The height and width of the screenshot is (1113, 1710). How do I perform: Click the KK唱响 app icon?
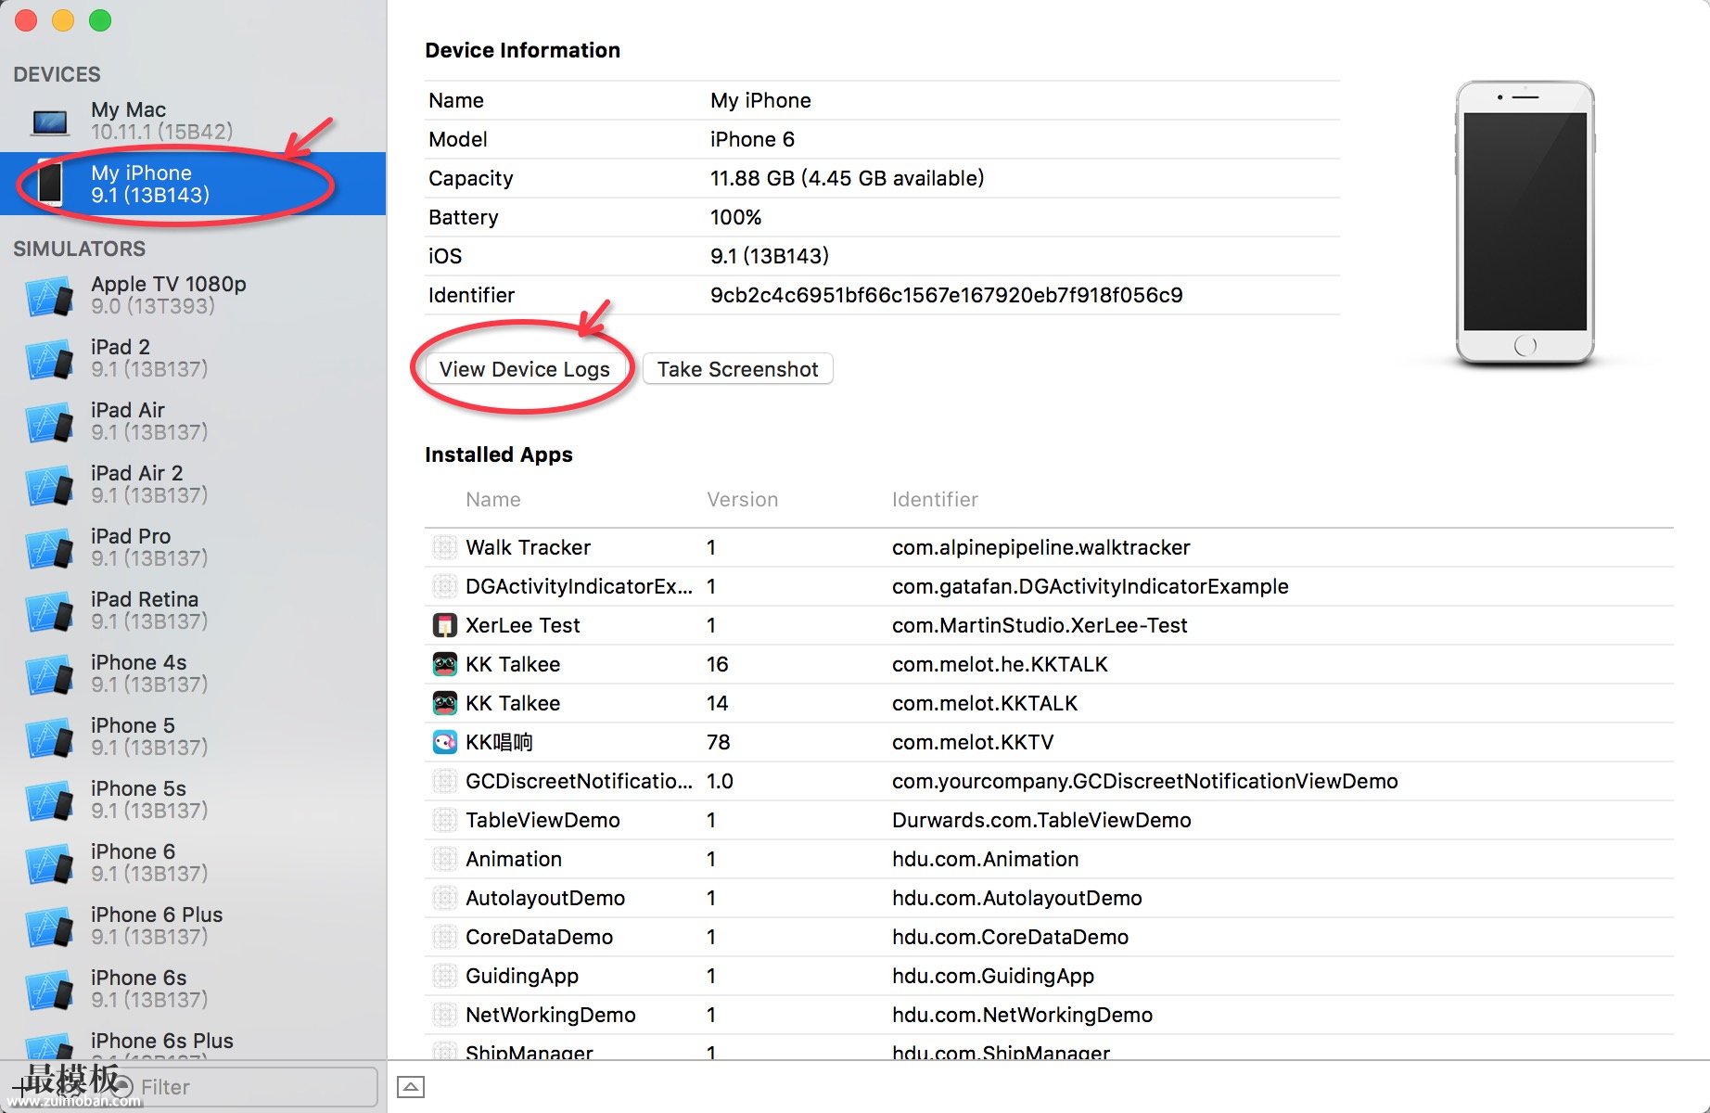pyautogui.click(x=445, y=742)
